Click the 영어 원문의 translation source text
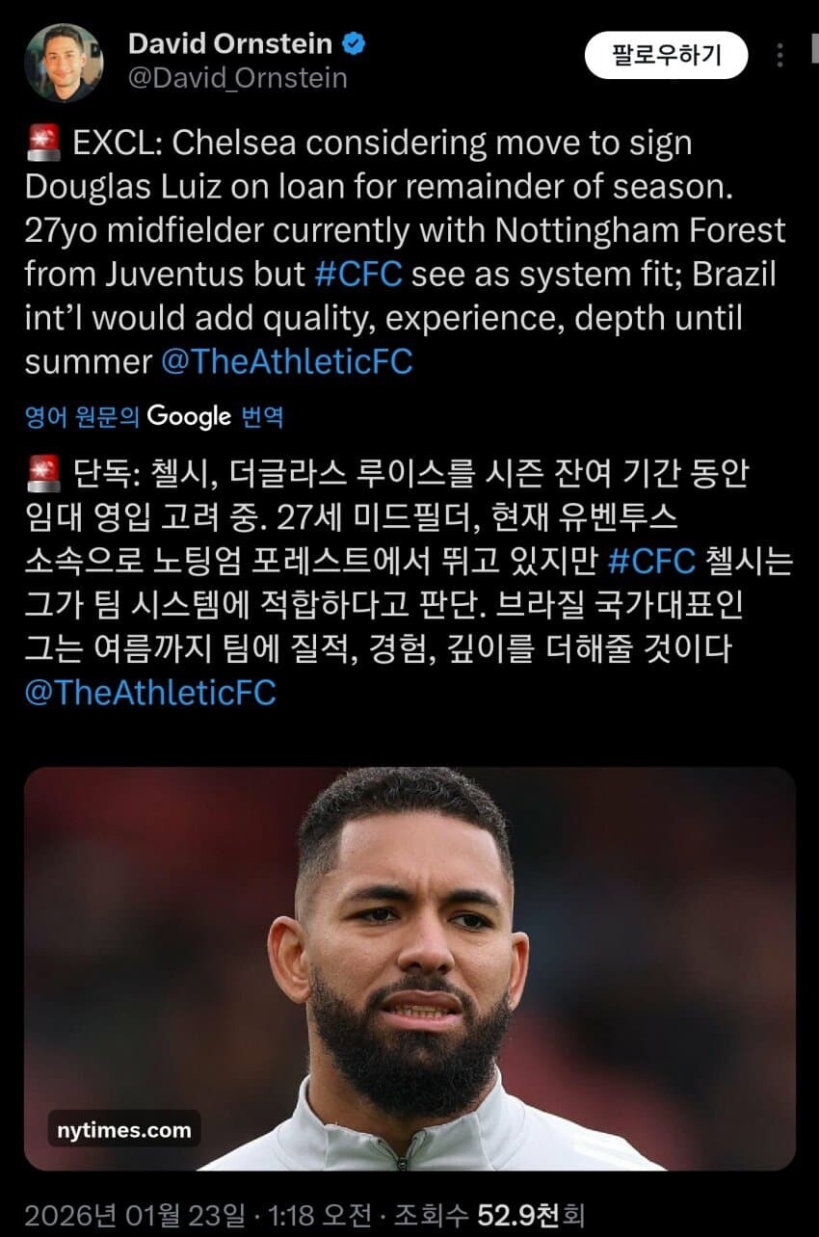819x1237 pixels. 83,417
